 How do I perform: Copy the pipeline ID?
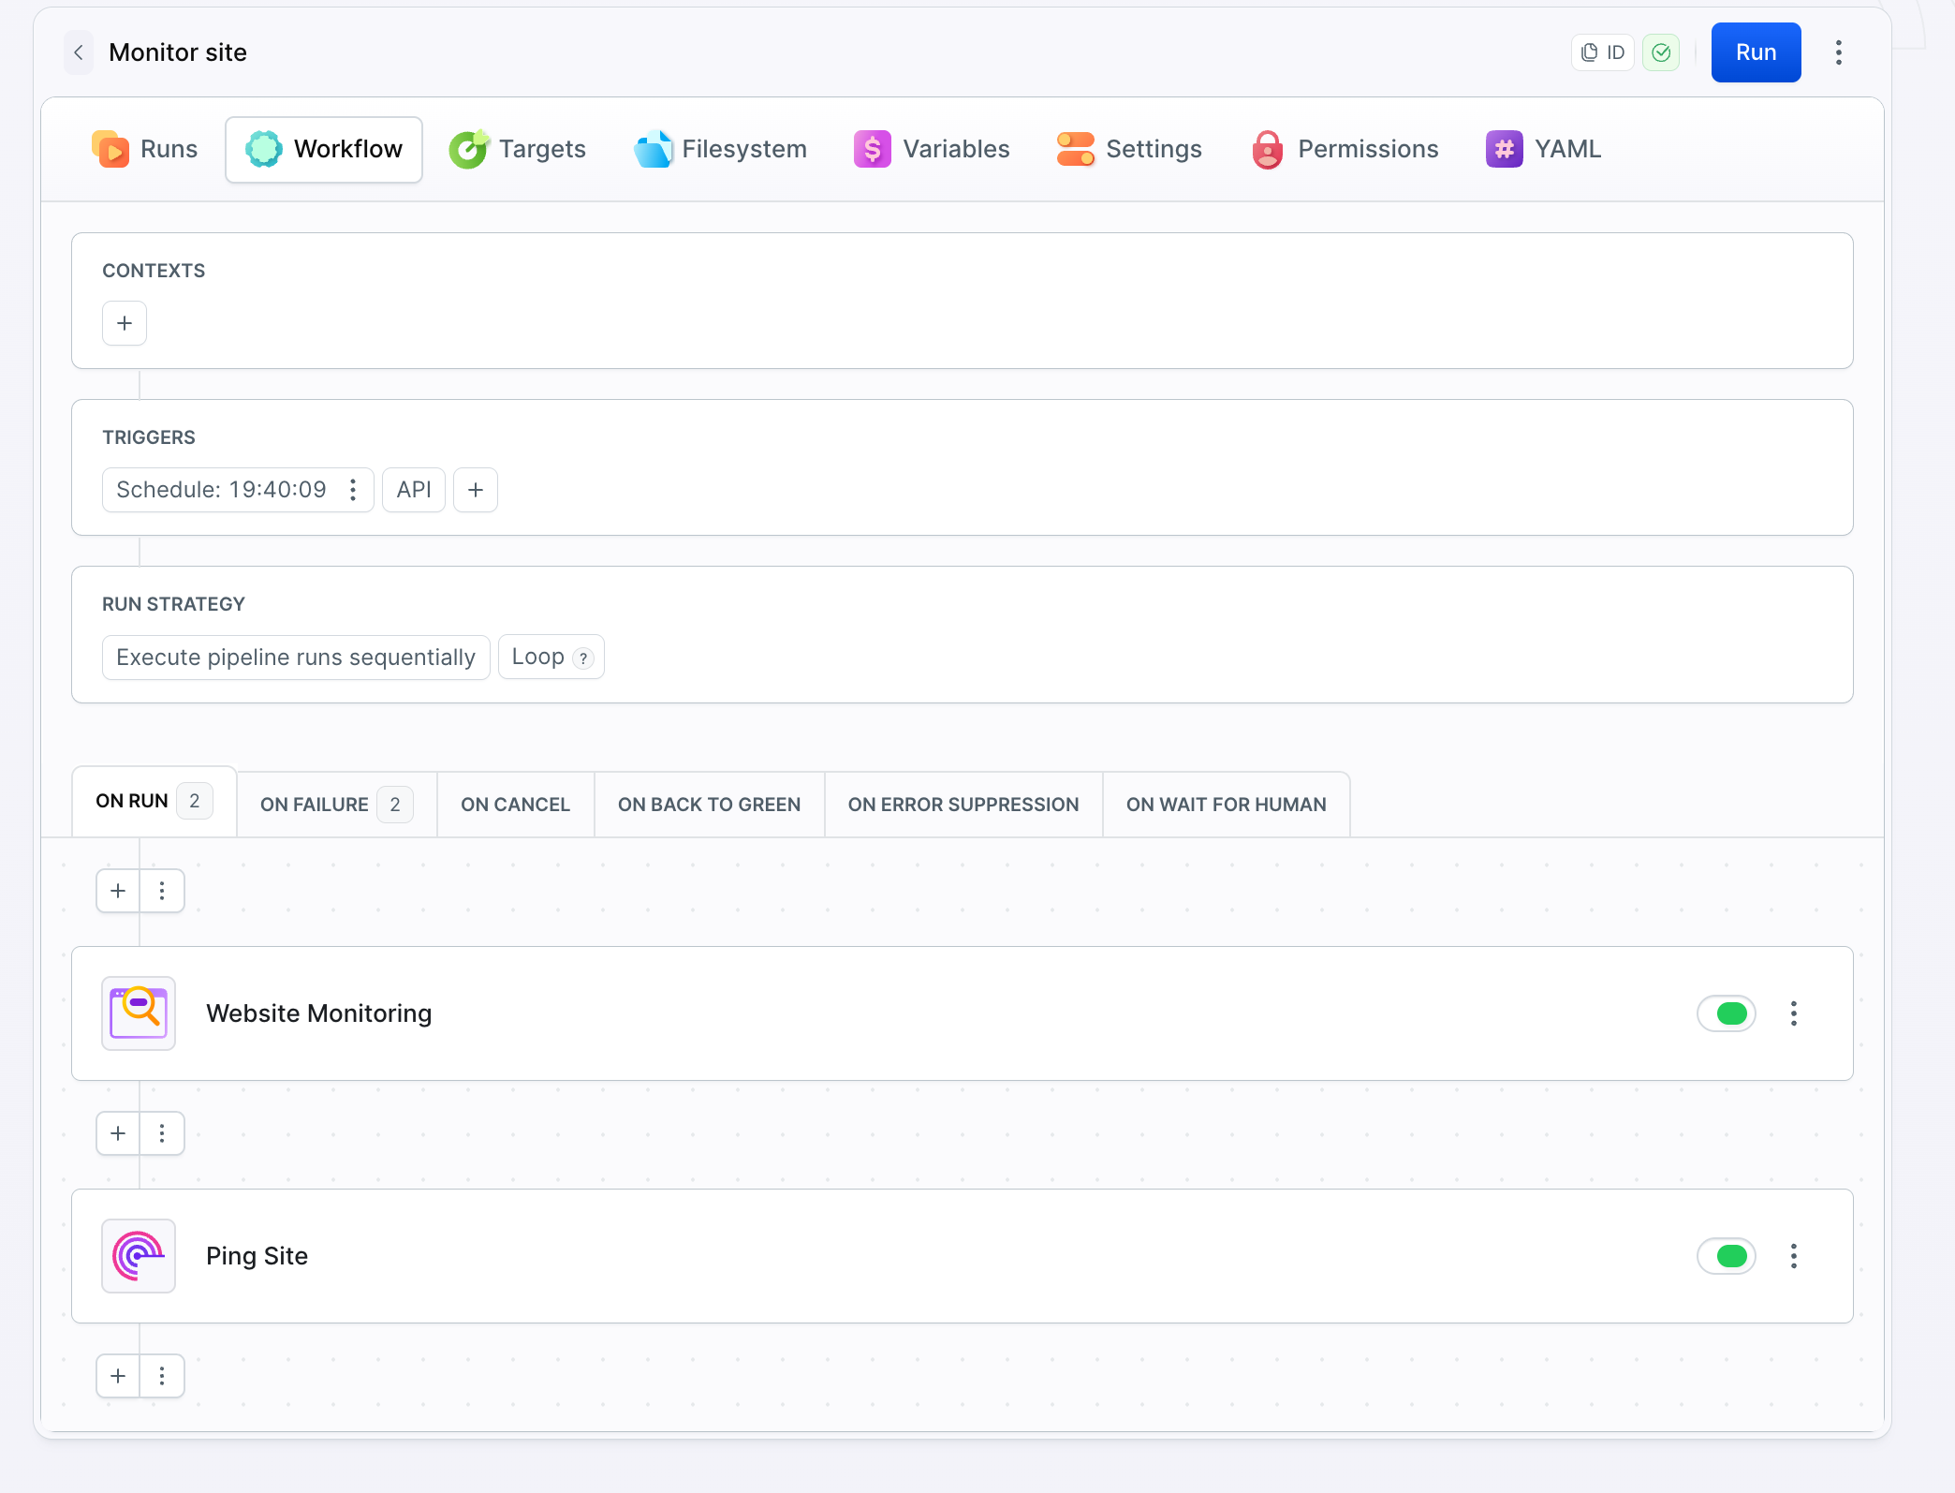click(1603, 52)
